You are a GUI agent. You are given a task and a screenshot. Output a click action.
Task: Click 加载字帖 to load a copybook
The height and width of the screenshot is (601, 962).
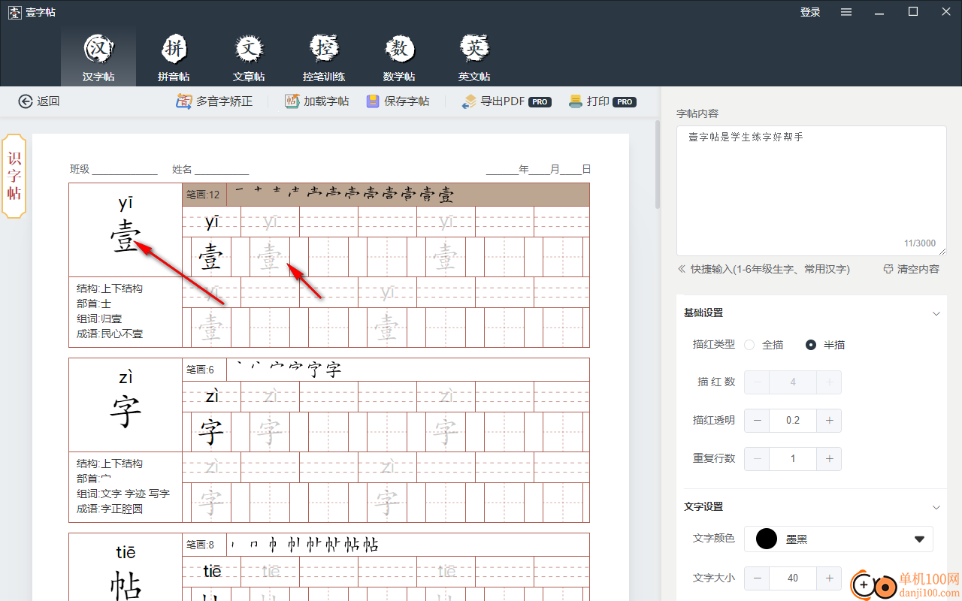tap(316, 101)
